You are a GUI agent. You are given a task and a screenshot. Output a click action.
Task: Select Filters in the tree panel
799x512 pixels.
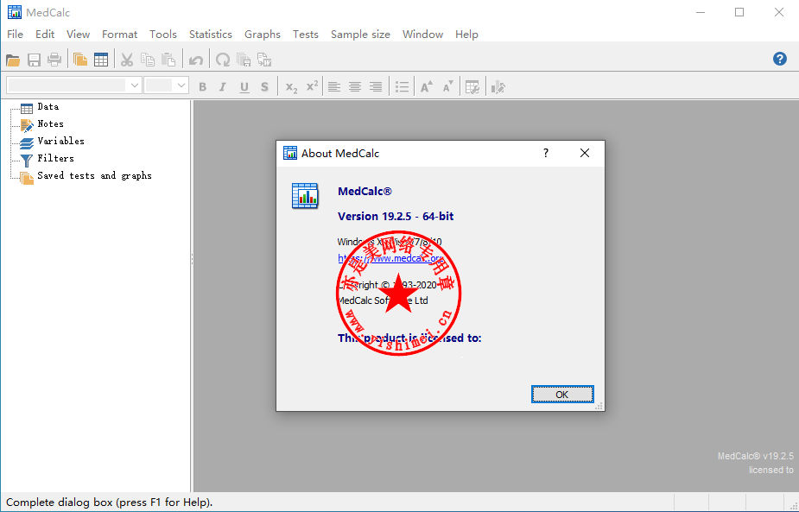(x=55, y=159)
